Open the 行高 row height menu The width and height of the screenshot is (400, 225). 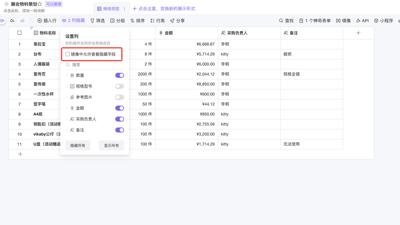click(157, 21)
